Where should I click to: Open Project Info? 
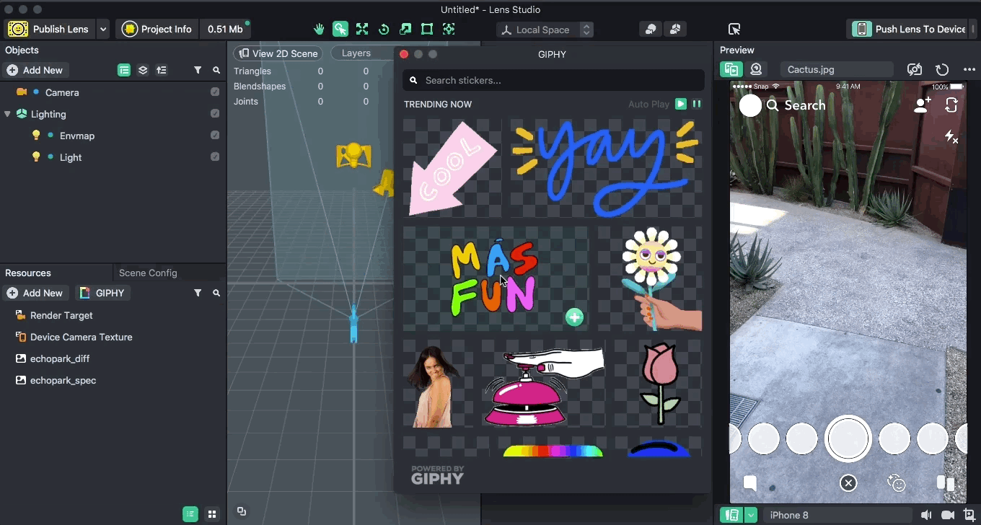point(158,30)
